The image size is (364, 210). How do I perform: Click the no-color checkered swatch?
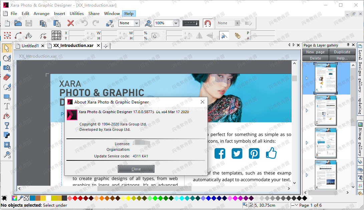click(x=26, y=198)
